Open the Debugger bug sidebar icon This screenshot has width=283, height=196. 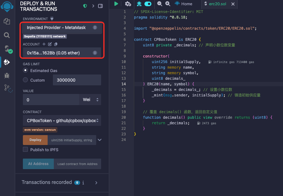(7, 75)
